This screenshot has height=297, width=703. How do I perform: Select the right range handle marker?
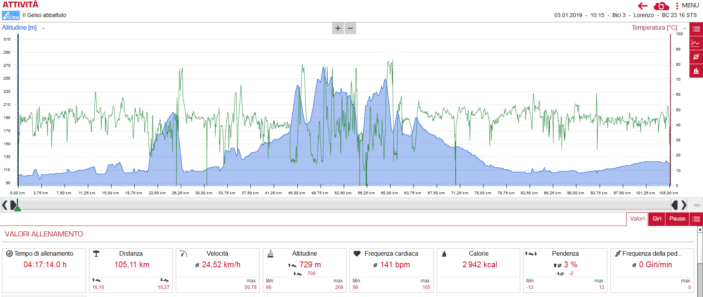coord(675,205)
